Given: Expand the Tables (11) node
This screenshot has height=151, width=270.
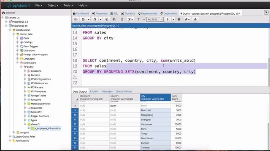Looking at the screenshot, I should [x=25, y=112].
